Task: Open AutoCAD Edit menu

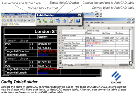Action: [10, 17]
